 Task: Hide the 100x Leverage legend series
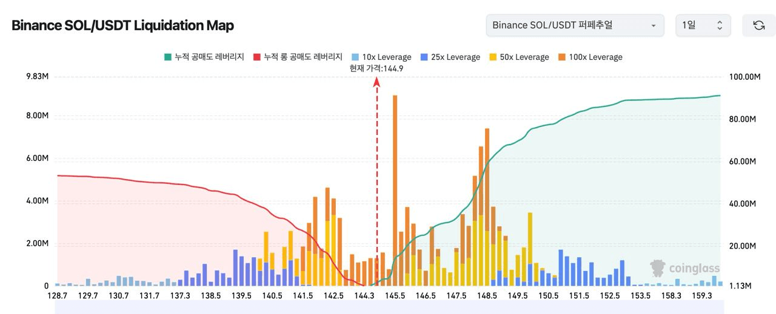click(590, 57)
